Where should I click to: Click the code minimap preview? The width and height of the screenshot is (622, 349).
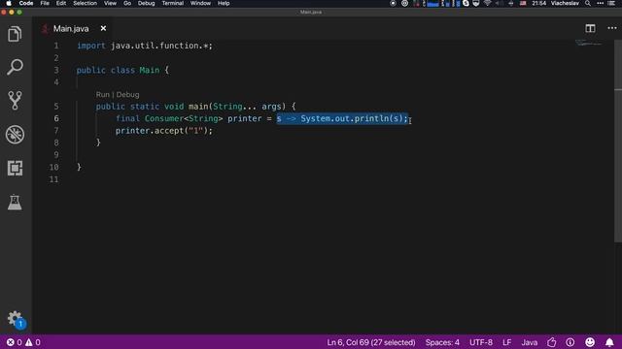(589, 43)
